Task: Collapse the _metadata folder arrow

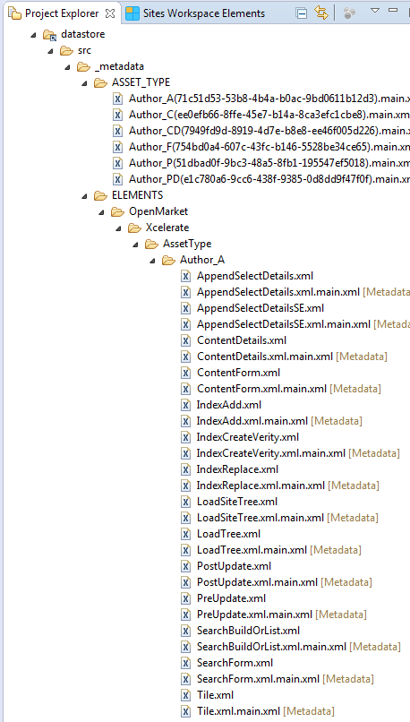Action: pos(67,67)
